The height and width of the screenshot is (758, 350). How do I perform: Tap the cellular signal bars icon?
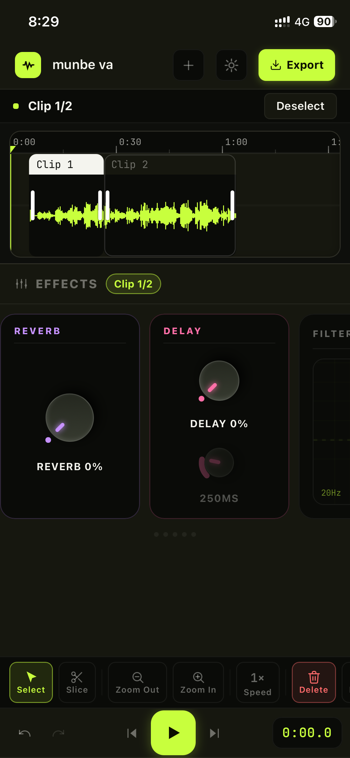pyautogui.click(x=282, y=22)
